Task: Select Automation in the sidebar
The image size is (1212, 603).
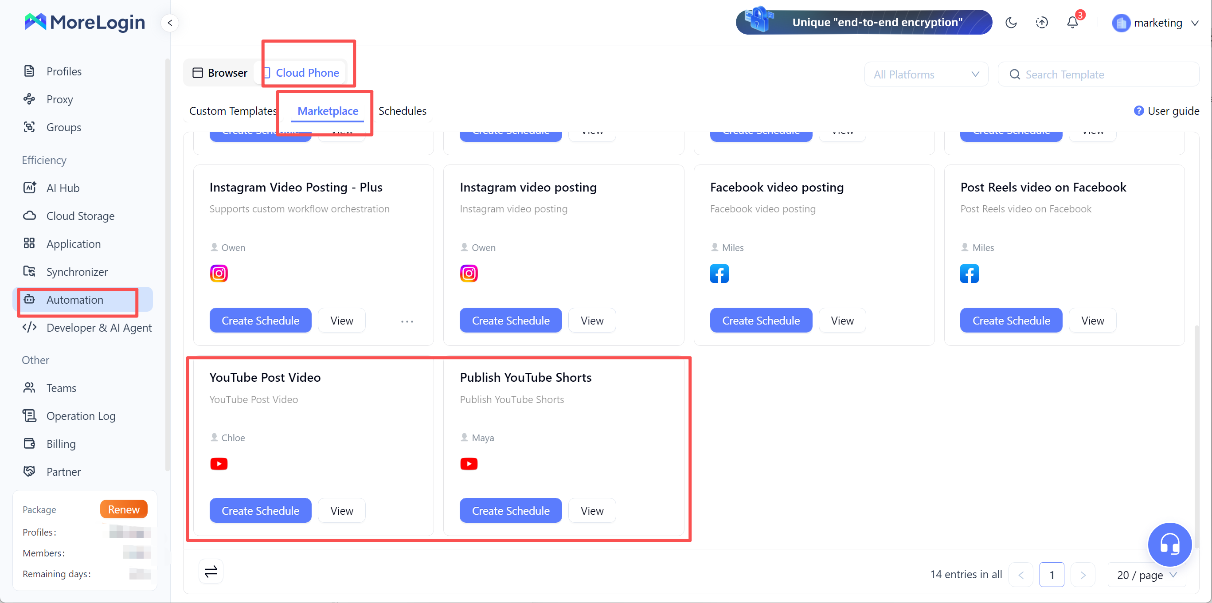Action: [x=83, y=300]
